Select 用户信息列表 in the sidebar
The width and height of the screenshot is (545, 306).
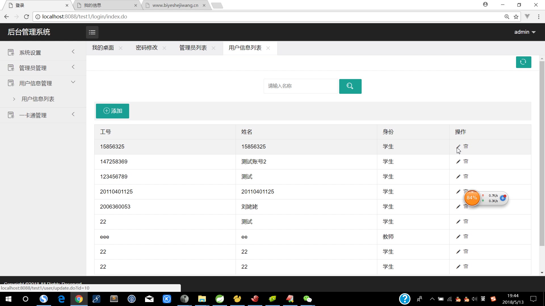38,99
